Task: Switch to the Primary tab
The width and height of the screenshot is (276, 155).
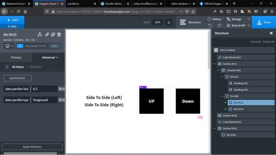Action: pyautogui.click(x=16, y=57)
